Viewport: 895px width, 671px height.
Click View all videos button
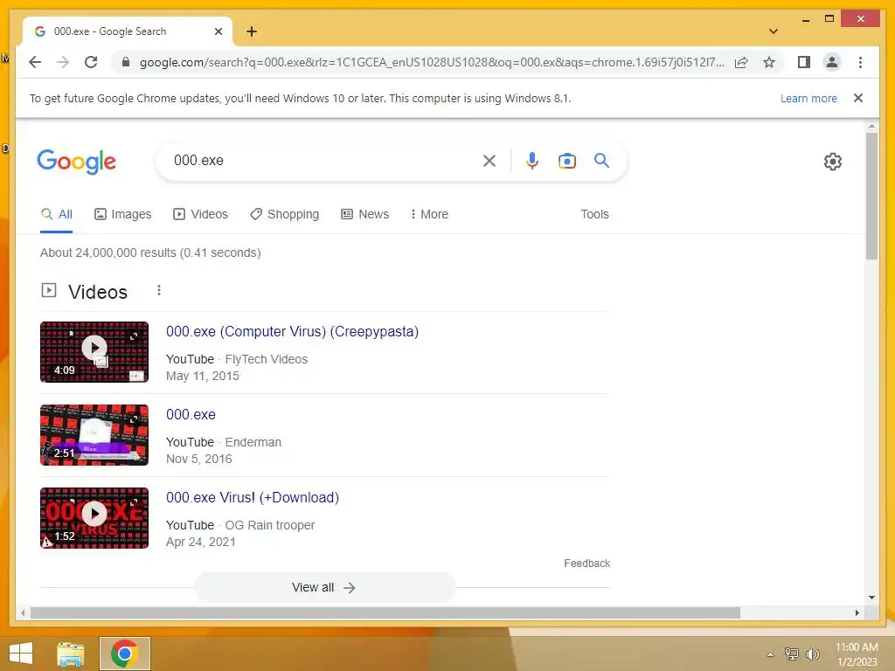(x=324, y=587)
